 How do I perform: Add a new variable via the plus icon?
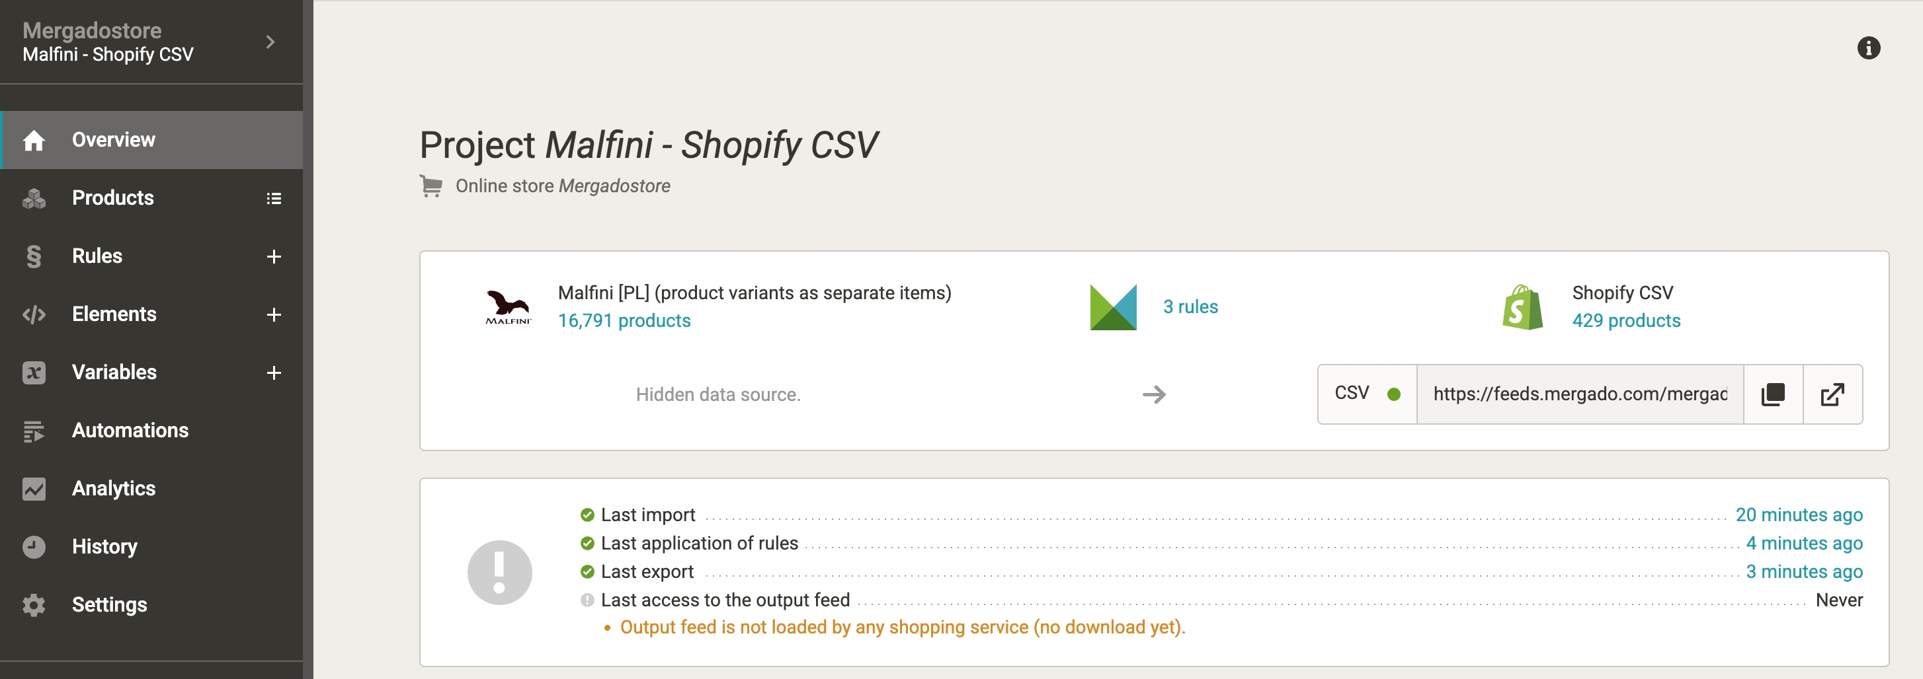[x=274, y=373]
